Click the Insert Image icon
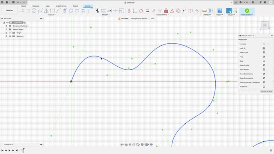 point(220,11)
